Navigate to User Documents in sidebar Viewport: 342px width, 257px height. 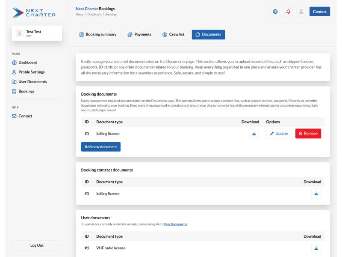32,82
